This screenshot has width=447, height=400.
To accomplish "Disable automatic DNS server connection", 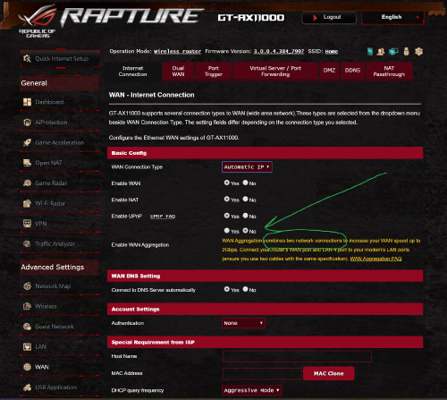I will click(245, 289).
